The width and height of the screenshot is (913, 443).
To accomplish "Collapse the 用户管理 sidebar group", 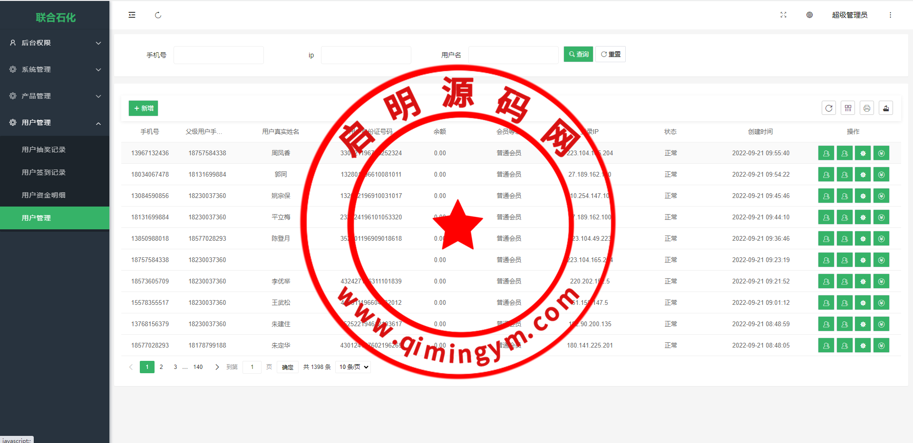I will coord(55,123).
